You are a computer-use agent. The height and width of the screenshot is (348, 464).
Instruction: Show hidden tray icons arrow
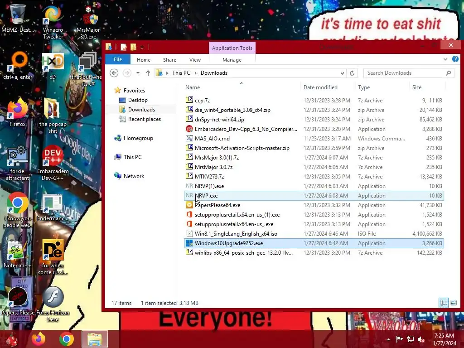[388, 339]
